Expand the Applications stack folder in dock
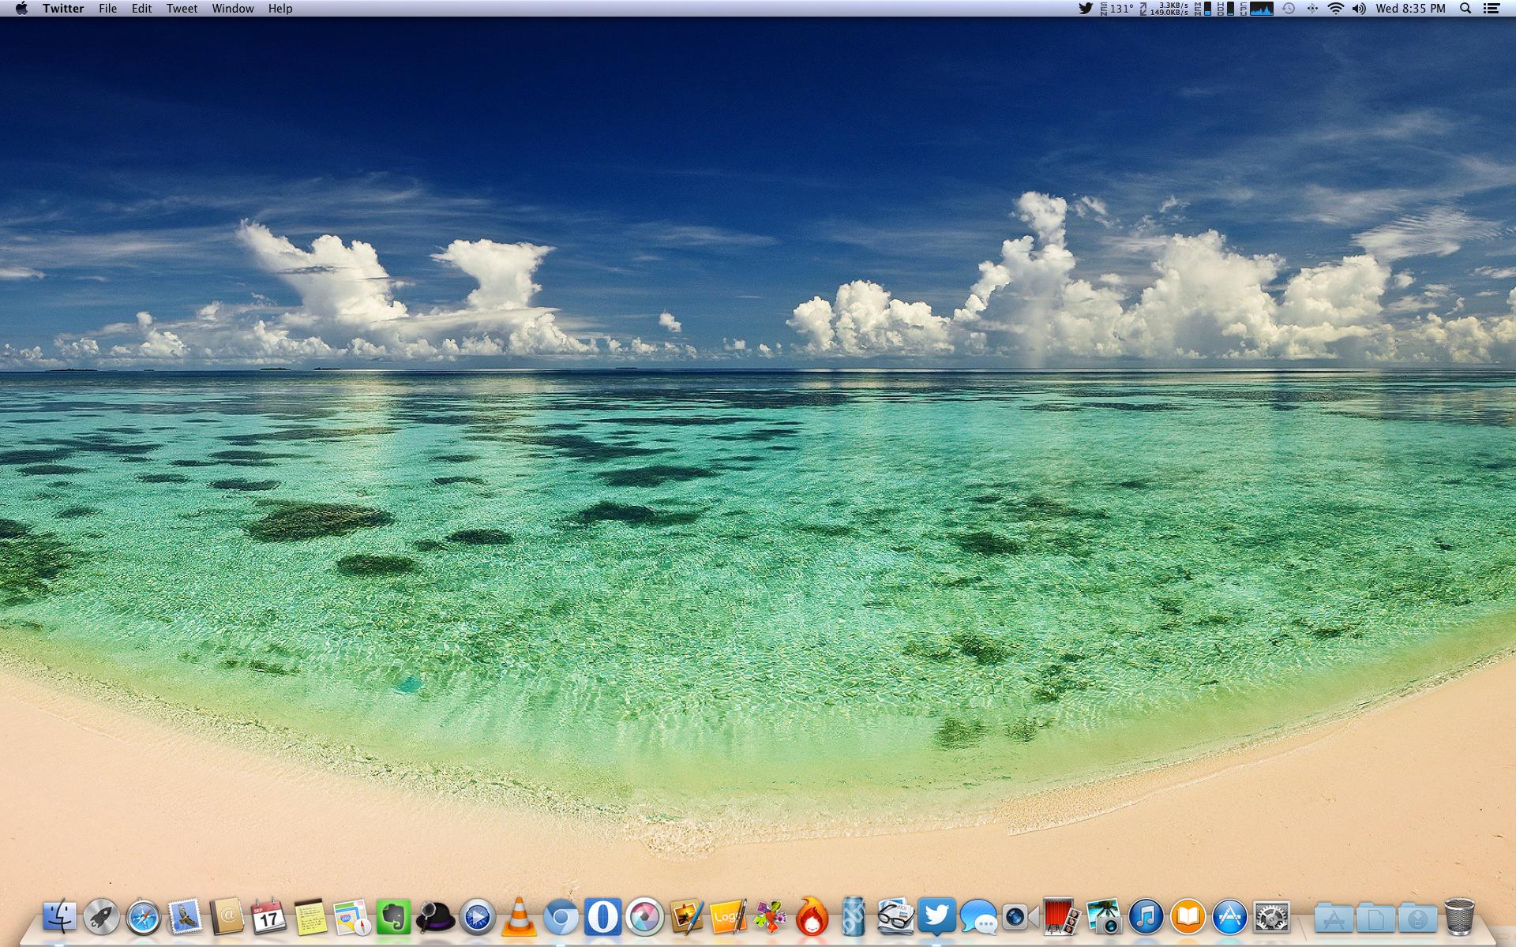Viewport: 1516px width, 947px height. pyautogui.click(x=1334, y=919)
